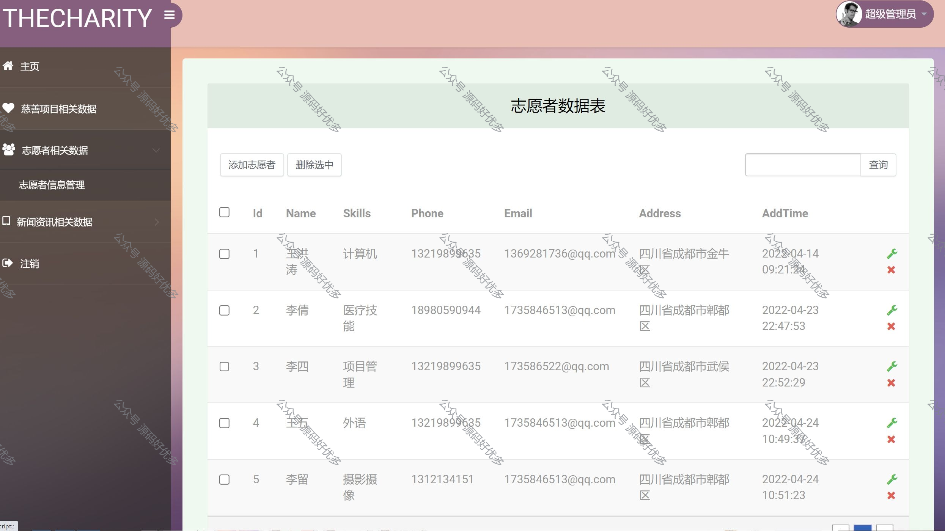Click the heart icon for 慈善项目相关数据
945x531 pixels.
click(8, 108)
